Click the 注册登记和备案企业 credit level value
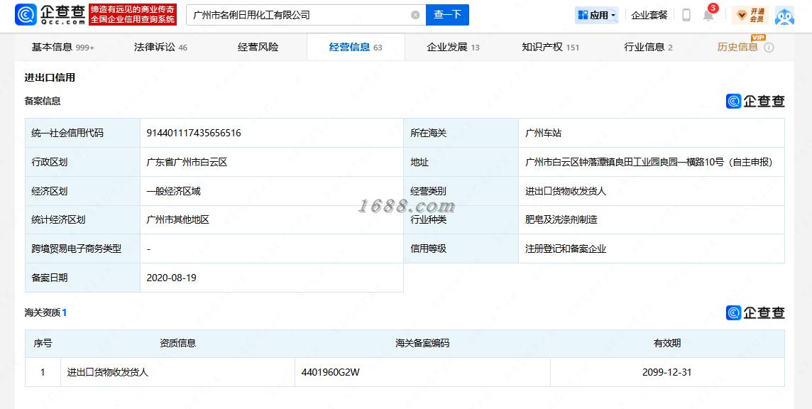Image resolution: width=812 pixels, height=409 pixels. [x=566, y=249]
